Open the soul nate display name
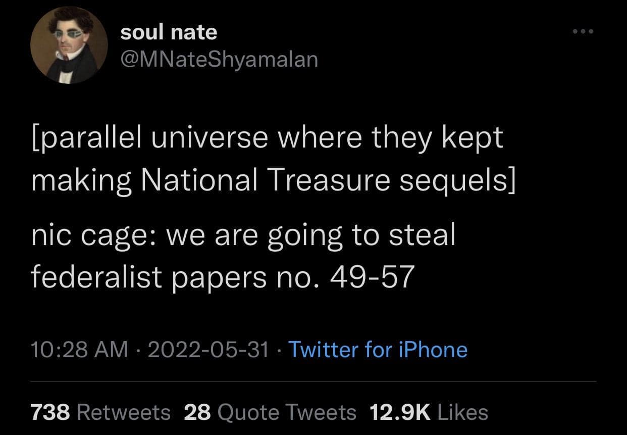 pyautogui.click(x=169, y=33)
